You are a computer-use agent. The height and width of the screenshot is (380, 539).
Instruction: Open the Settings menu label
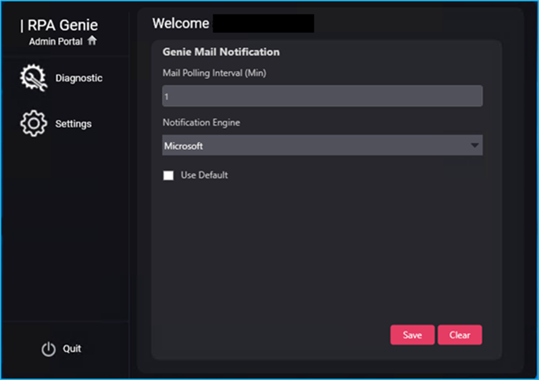73,124
